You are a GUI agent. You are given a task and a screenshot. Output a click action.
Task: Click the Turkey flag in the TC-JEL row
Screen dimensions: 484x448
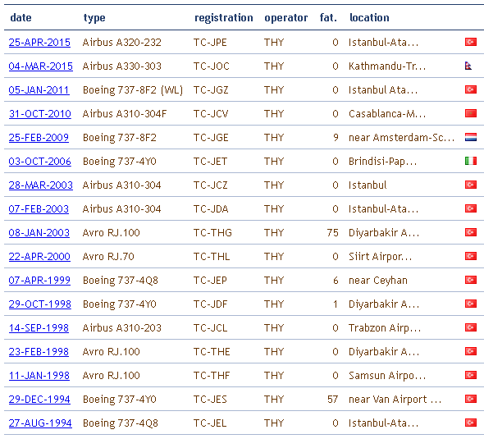pyautogui.click(x=471, y=422)
